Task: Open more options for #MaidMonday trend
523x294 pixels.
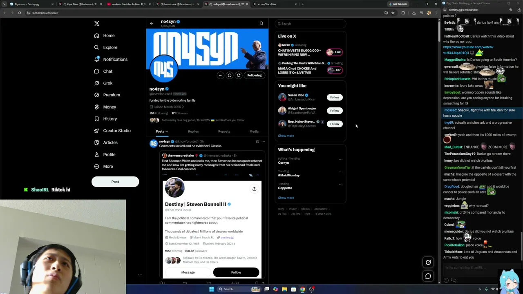Action: (x=341, y=172)
